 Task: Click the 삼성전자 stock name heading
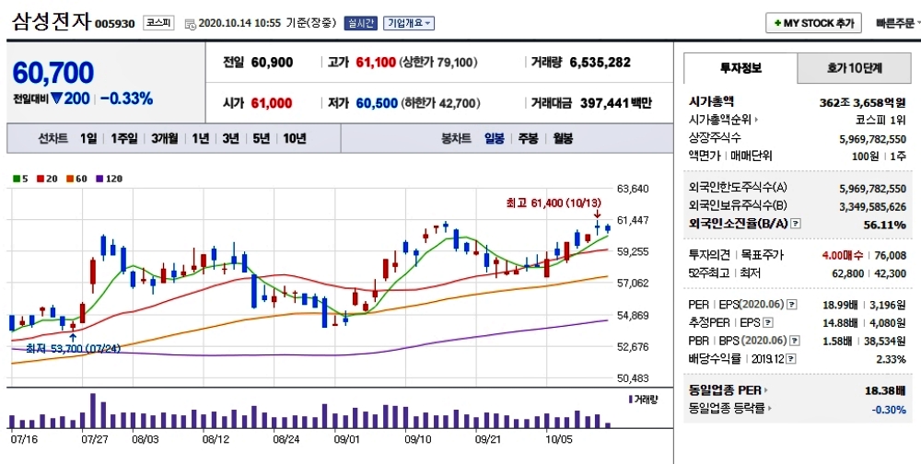click(x=51, y=22)
